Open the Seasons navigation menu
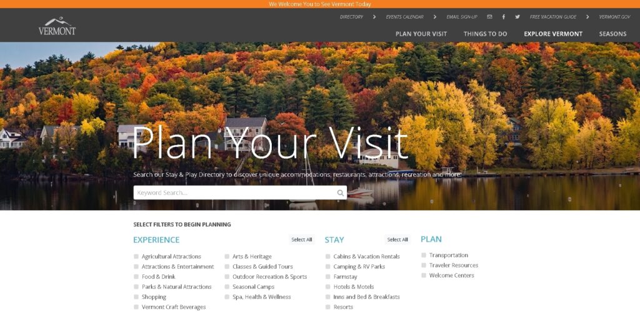 (x=612, y=34)
